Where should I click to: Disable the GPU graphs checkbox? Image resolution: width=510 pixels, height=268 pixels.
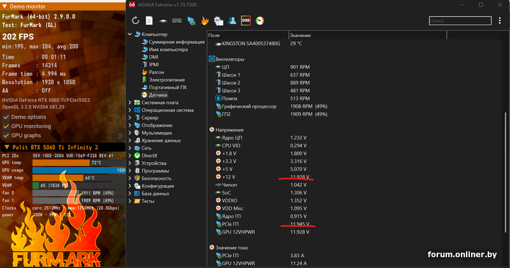pyautogui.click(x=6, y=135)
